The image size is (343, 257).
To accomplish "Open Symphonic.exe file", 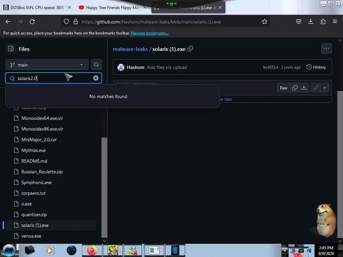I will tap(36, 182).
